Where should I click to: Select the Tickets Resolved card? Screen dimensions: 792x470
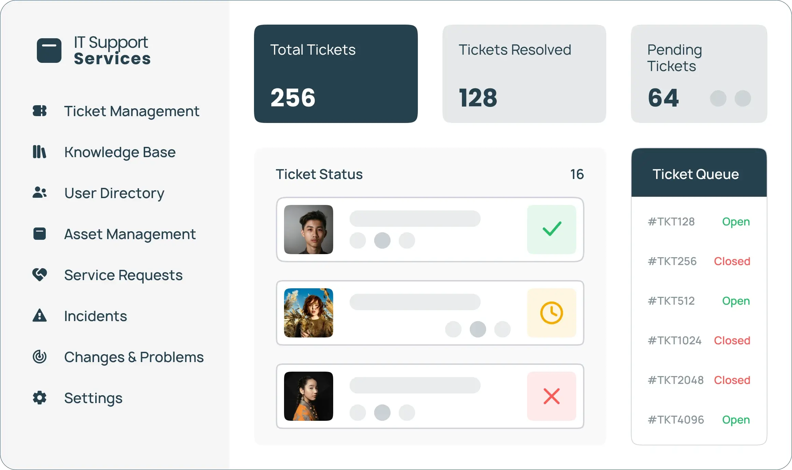(524, 73)
